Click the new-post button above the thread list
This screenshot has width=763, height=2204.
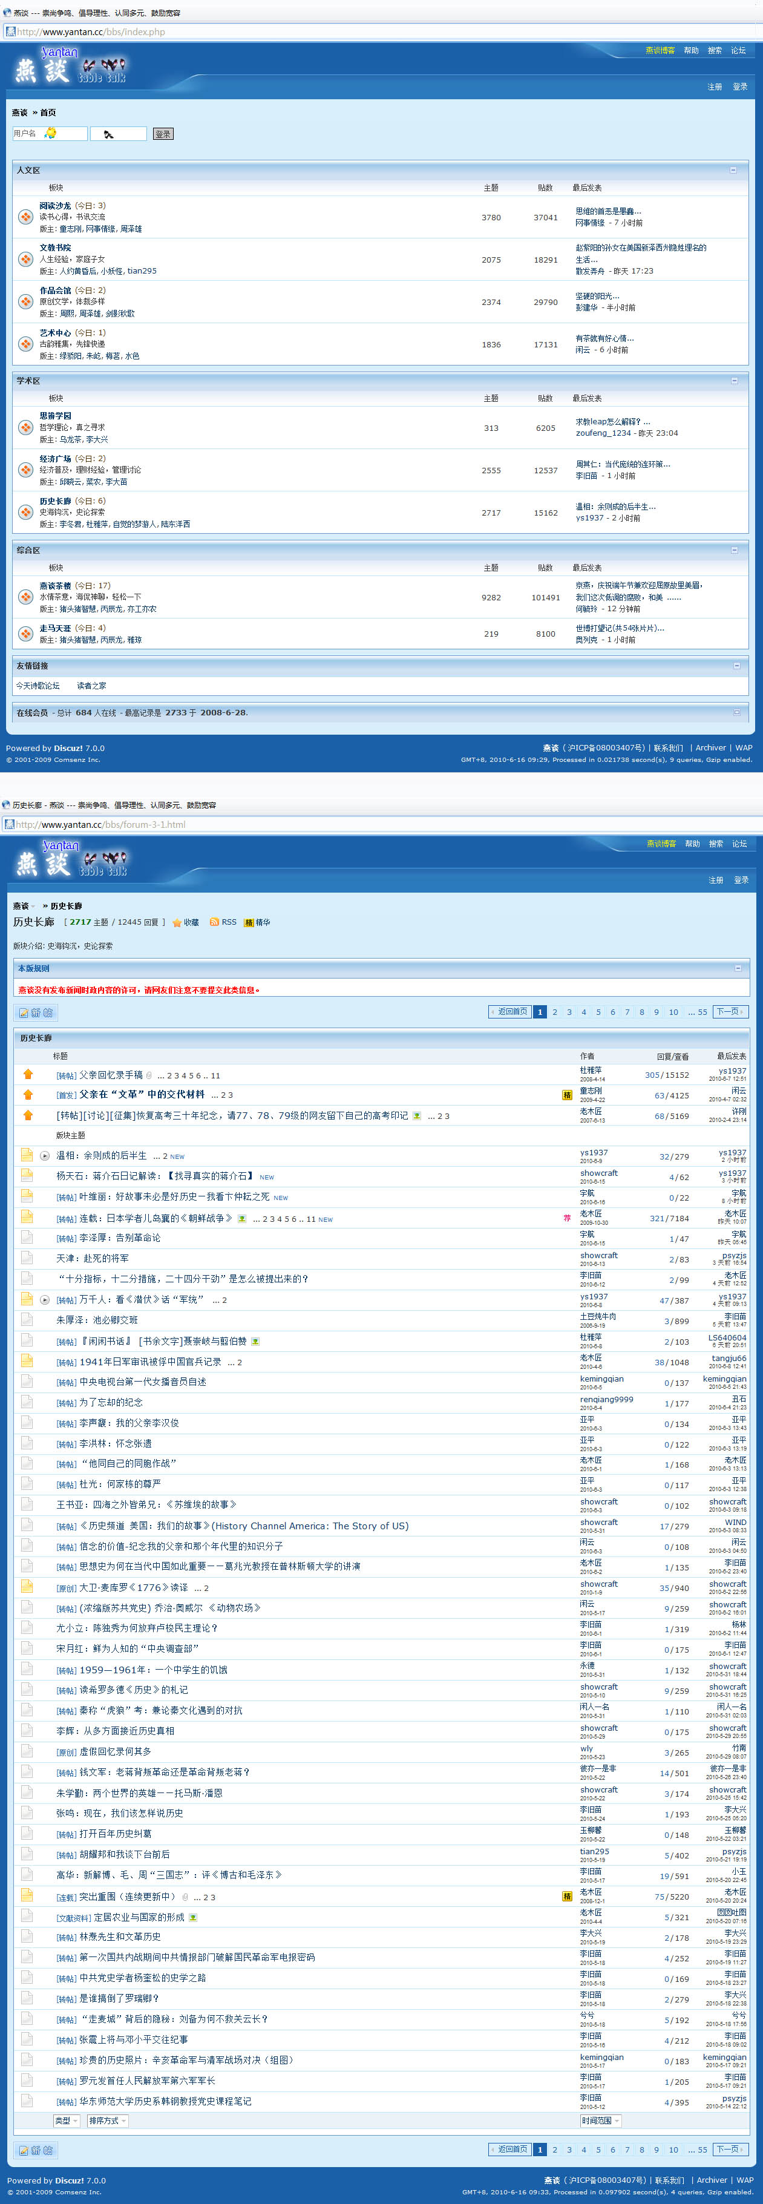click(36, 1012)
